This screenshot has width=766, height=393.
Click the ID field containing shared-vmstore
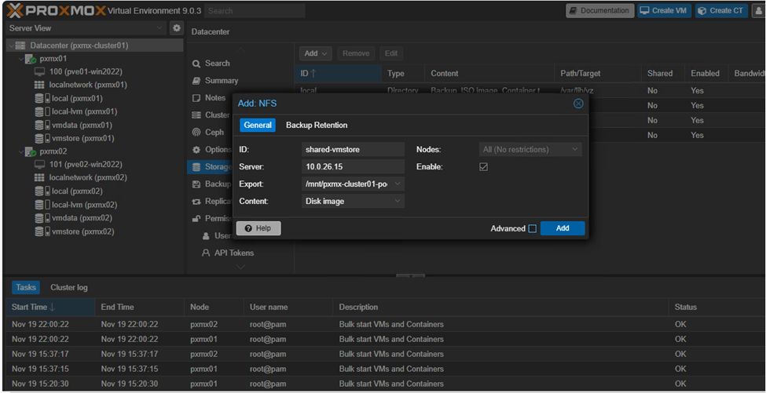click(x=352, y=150)
